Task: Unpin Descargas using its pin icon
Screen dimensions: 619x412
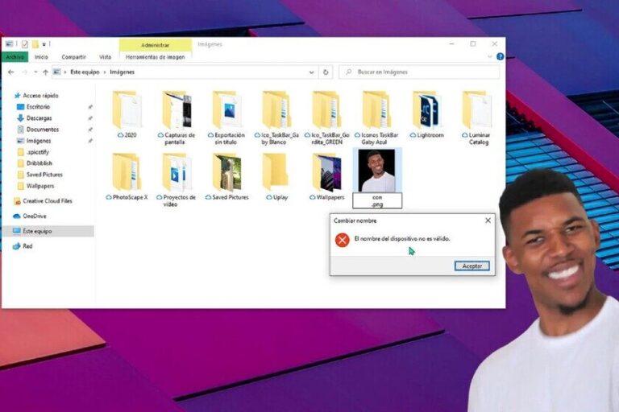Action: pyautogui.click(x=90, y=118)
